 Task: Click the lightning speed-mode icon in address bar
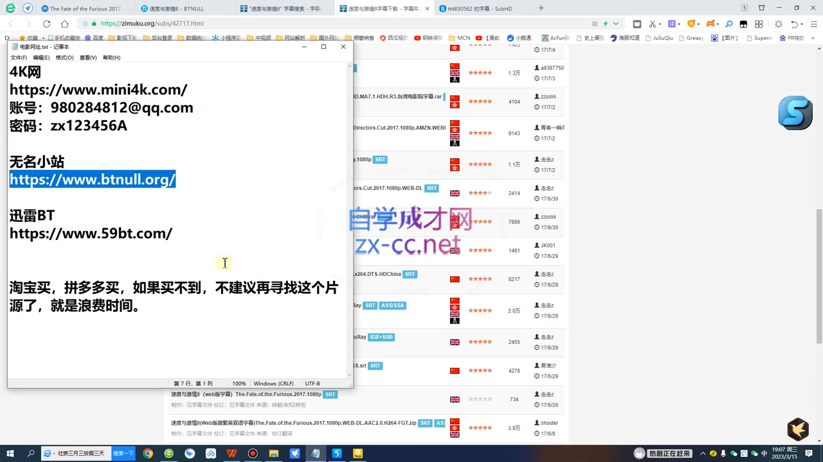point(605,24)
